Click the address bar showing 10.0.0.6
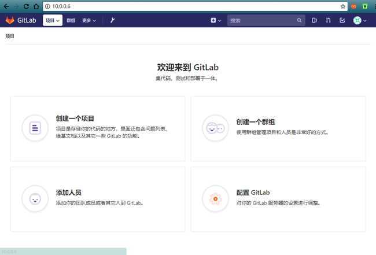Viewport: 376px width, 255px height. tap(195, 6)
